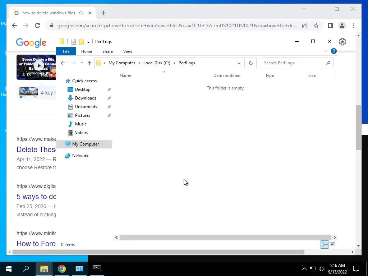Screen dimensions: 368x276
Task: Expand the address bar history dropdown
Action: [x=239, y=63]
